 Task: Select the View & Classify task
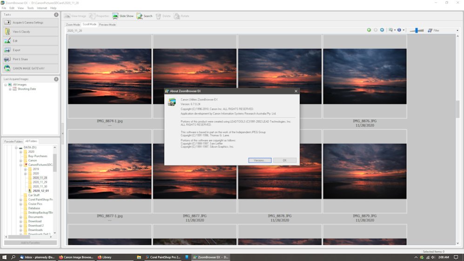click(x=31, y=32)
